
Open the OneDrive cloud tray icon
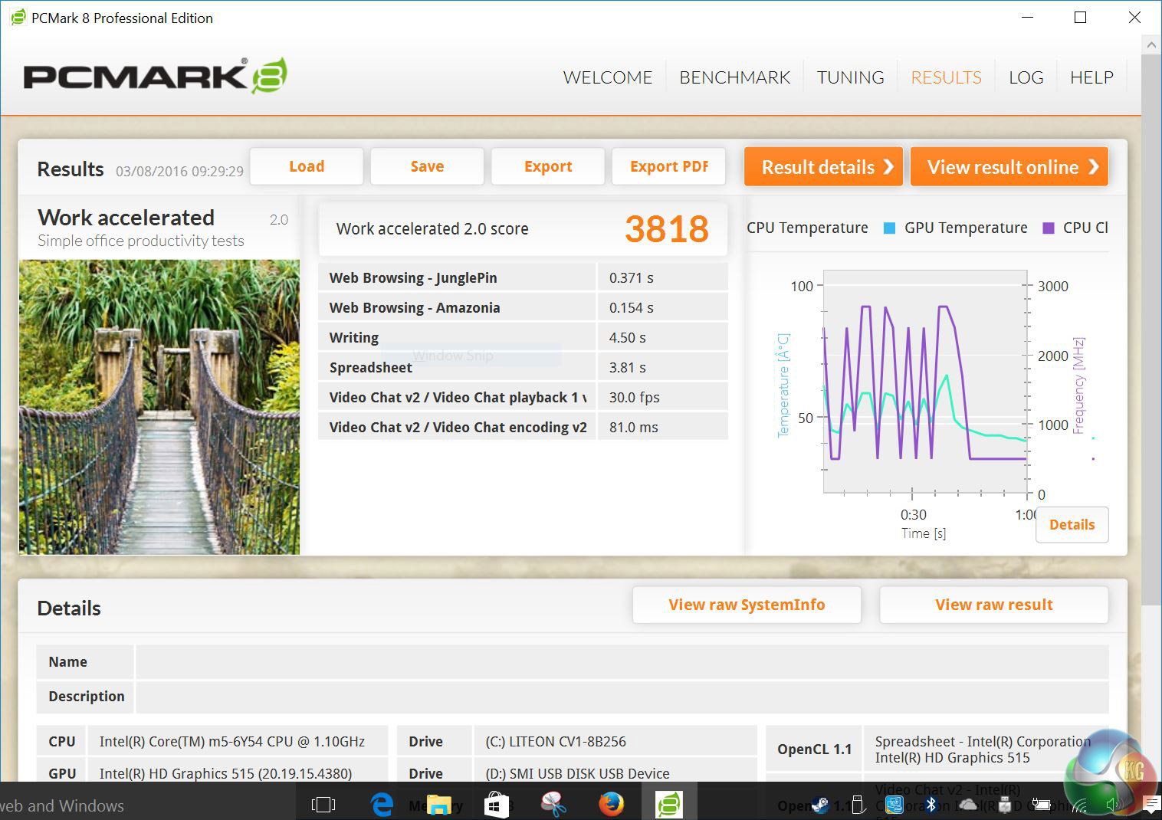pos(968,805)
